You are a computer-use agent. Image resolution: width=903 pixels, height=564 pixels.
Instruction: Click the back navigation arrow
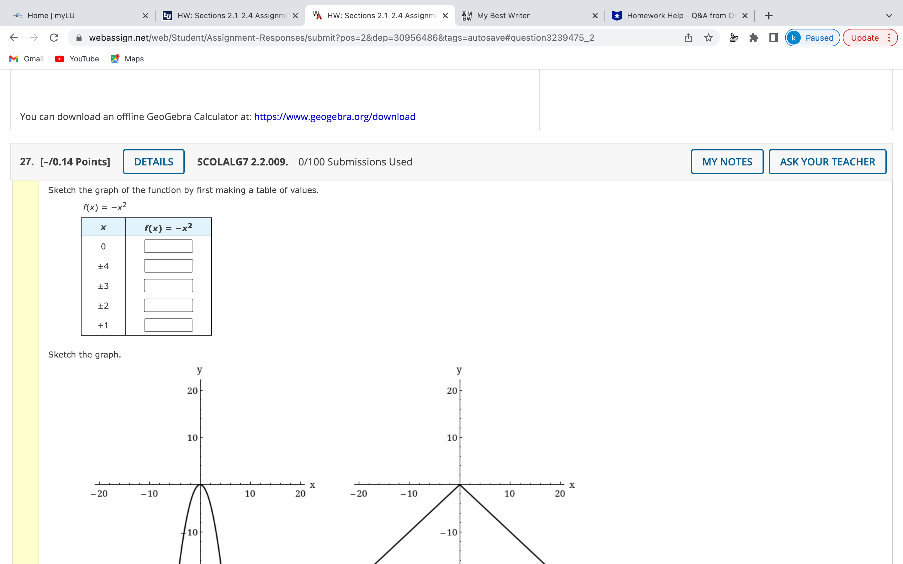coord(13,37)
